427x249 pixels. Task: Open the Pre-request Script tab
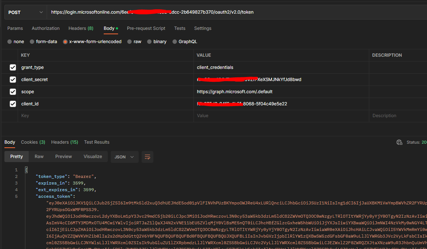click(x=146, y=28)
